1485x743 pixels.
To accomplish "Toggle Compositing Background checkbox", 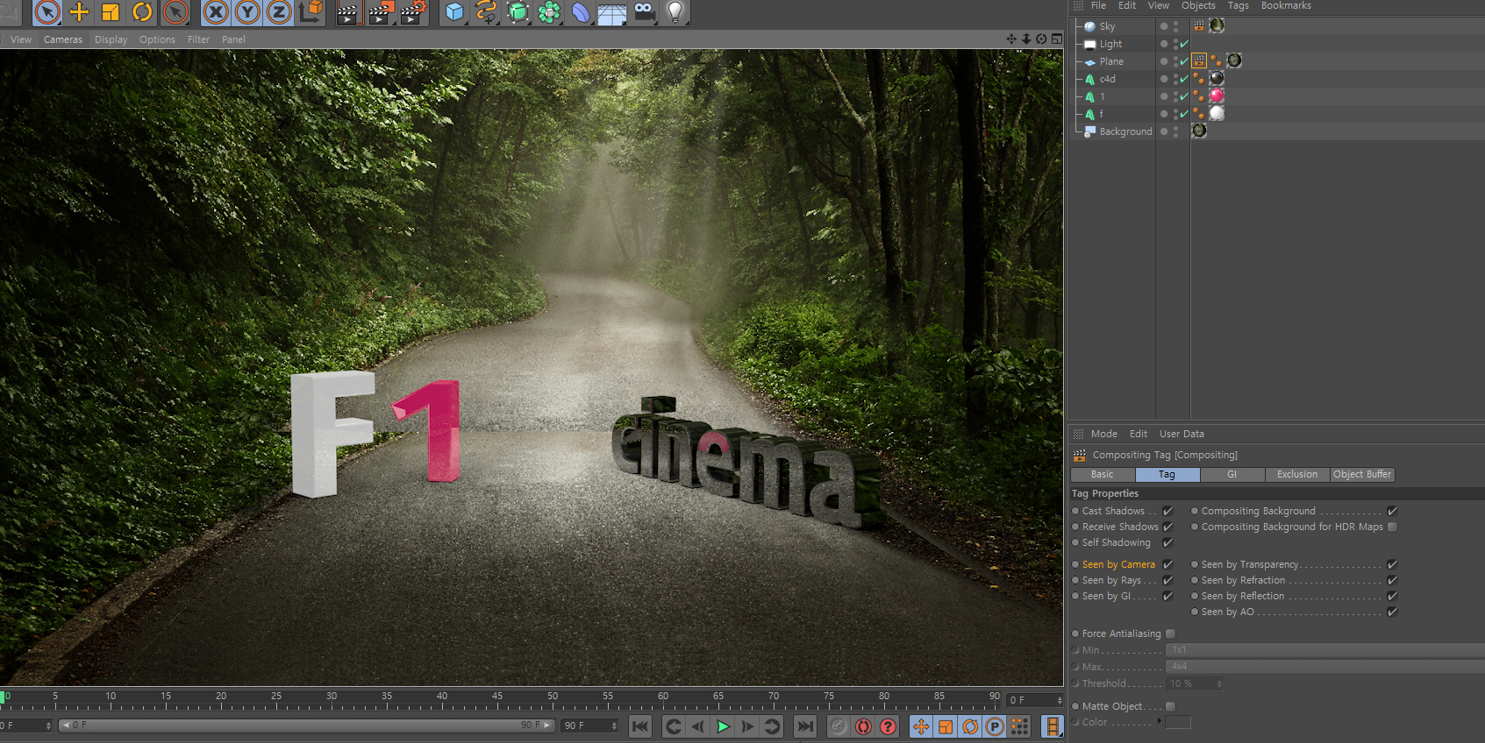I will [x=1392, y=511].
